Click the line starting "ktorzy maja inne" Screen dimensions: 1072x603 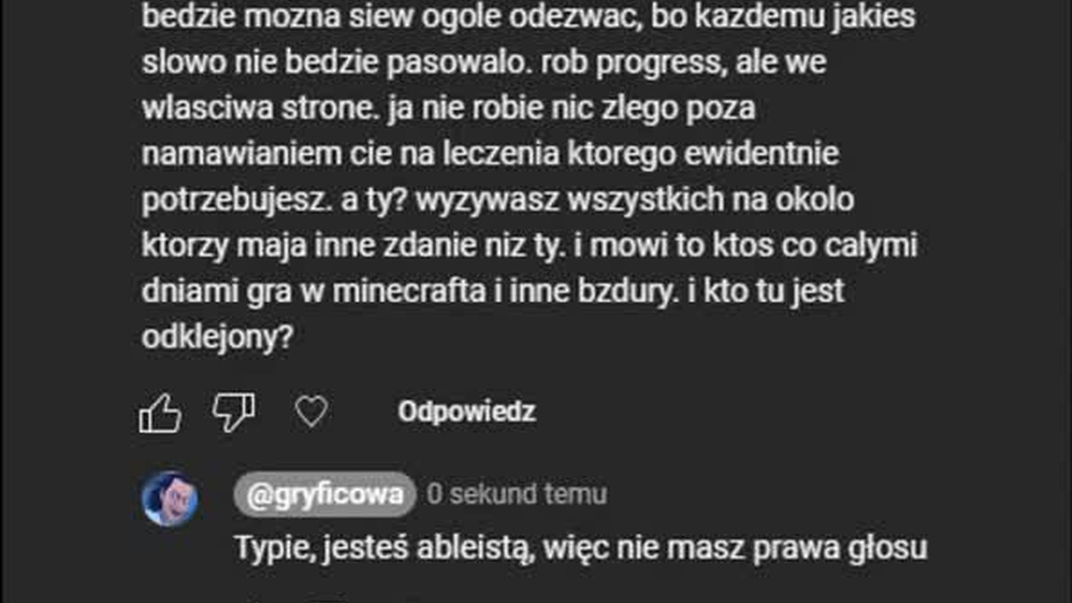pos(529,246)
